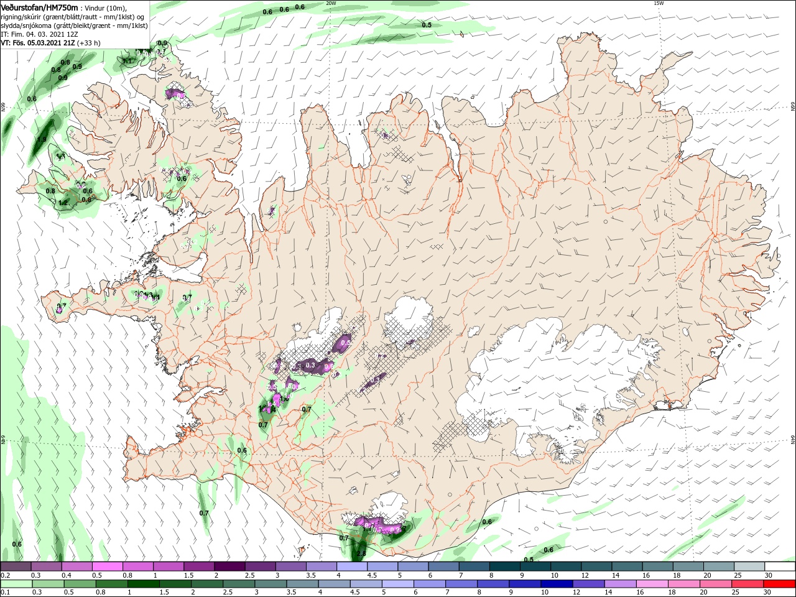Click the 'VT: Fös. 05.03.2021 21Z (+33 h)' line
The width and height of the screenshot is (796, 597).
pyautogui.click(x=50, y=43)
